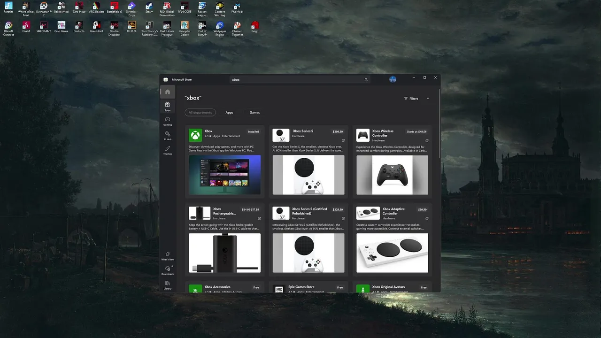Open Xbox Adaptive Controller product image
Screen dimensions: 601x338
click(x=392, y=253)
